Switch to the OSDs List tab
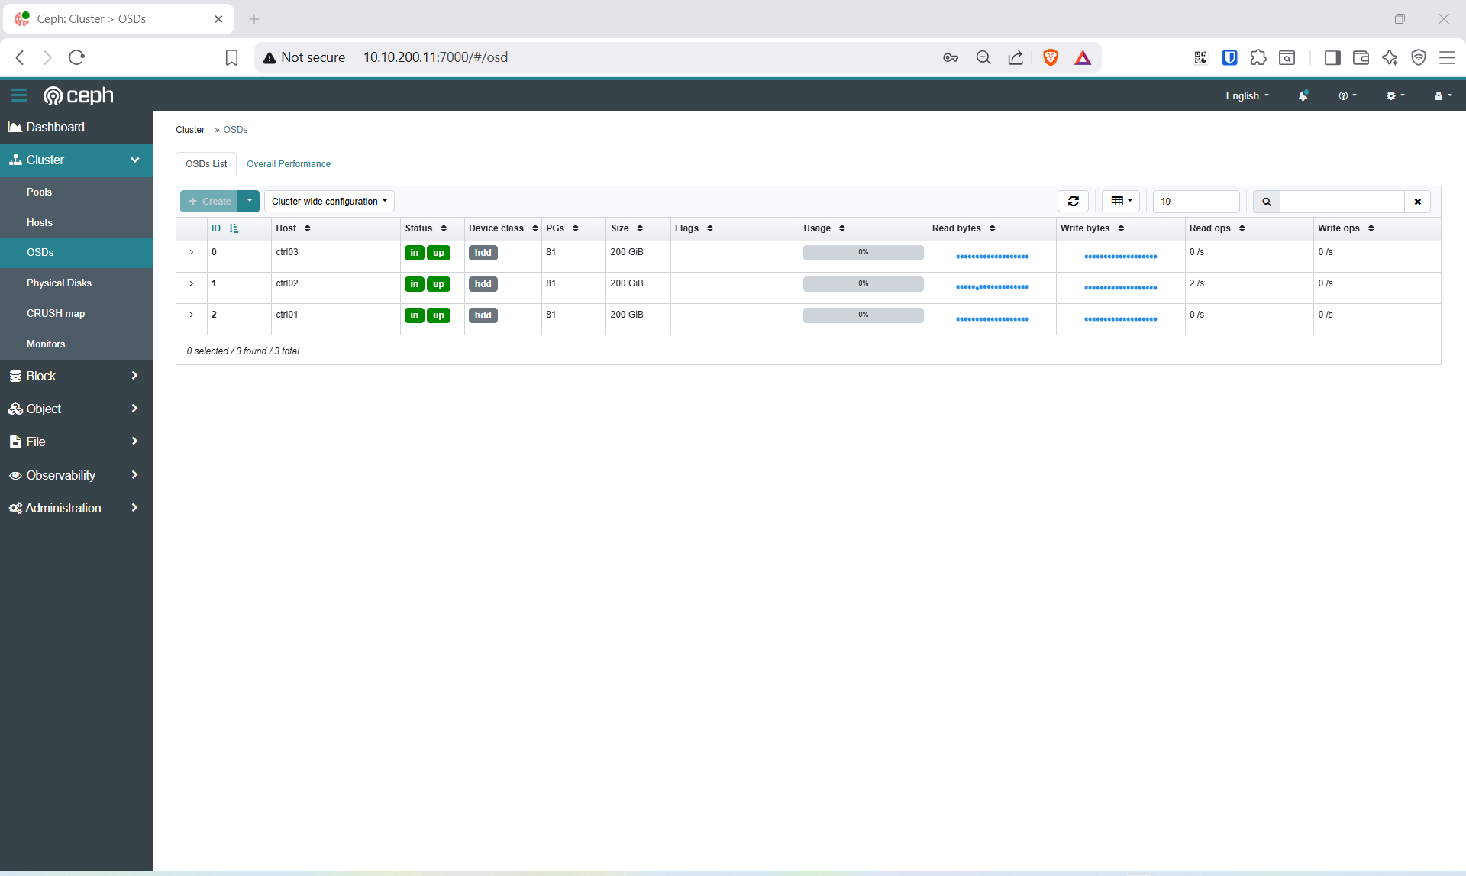Image resolution: width=1466 pixels, height=876 pixels. (x=206, y=164)
